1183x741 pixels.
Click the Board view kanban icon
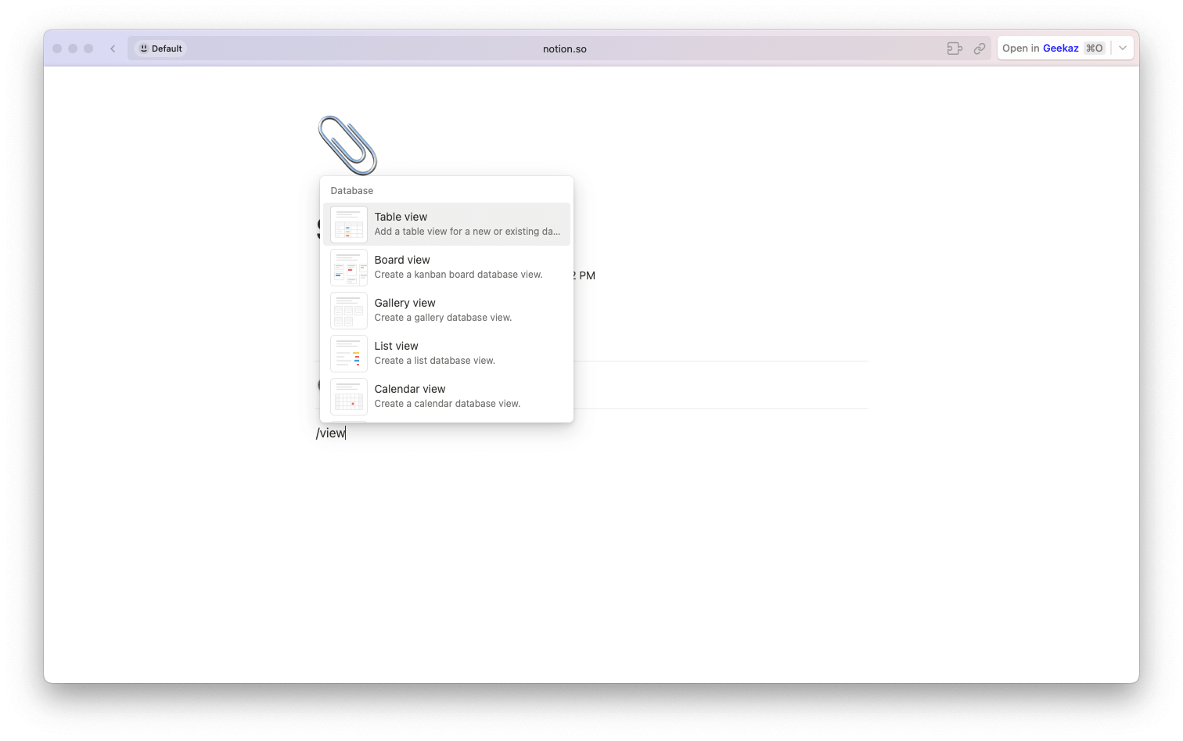coord(349,268)
